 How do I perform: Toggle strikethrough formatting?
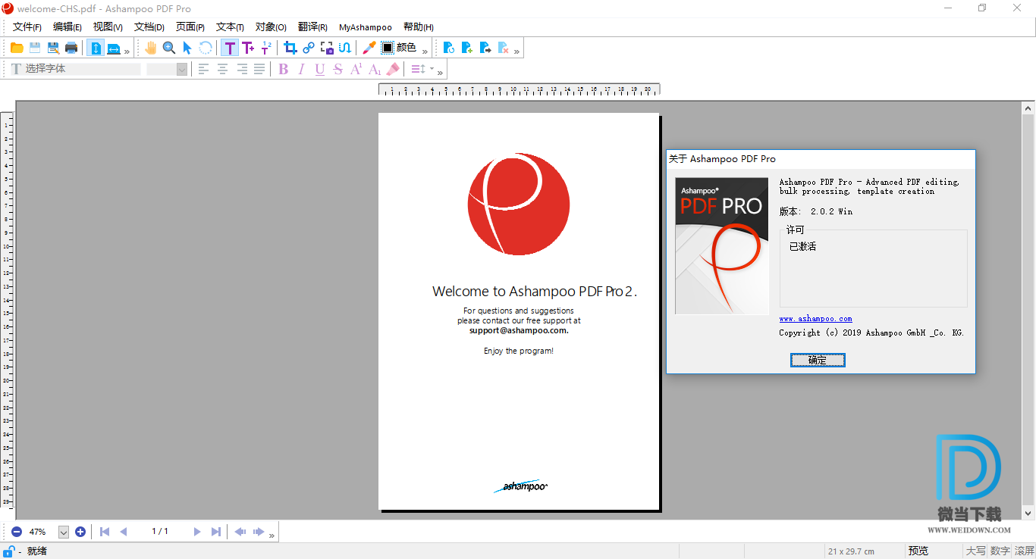point(338,69)
